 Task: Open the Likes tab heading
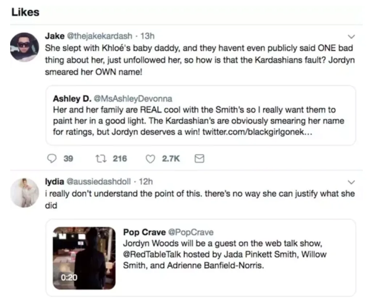point(25,12)
